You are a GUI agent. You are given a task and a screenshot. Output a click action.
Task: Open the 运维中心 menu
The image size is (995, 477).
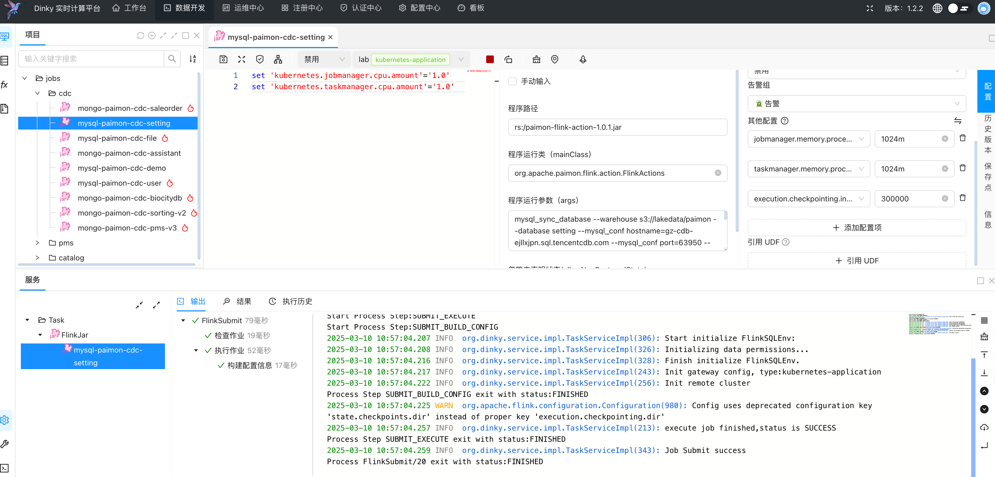pyautogui.click(x=243, y=8)
